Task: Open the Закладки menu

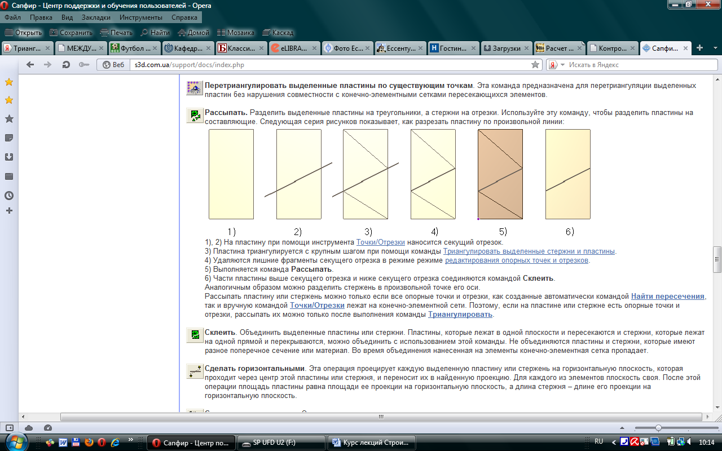Action: (x=96, y=17)
